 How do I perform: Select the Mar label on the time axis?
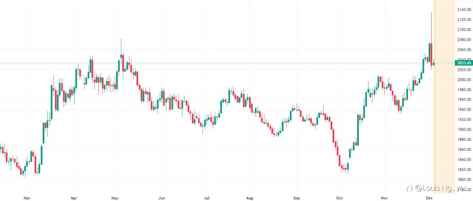tap(27, 198)
